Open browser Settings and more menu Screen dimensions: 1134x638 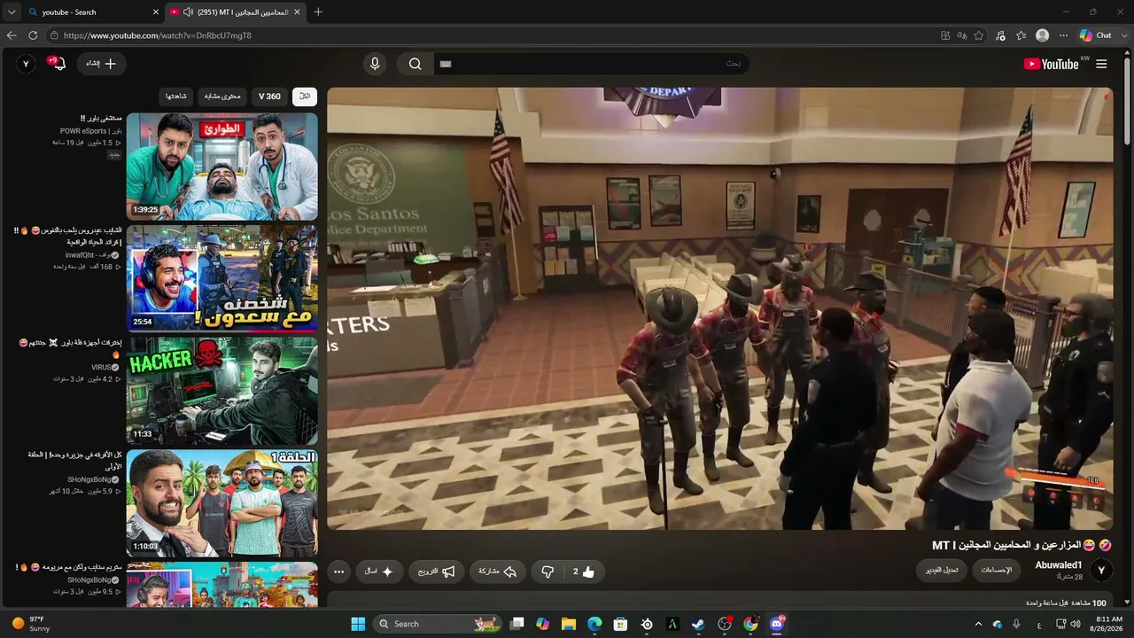pyautogui.click(x=1063, y=35)
